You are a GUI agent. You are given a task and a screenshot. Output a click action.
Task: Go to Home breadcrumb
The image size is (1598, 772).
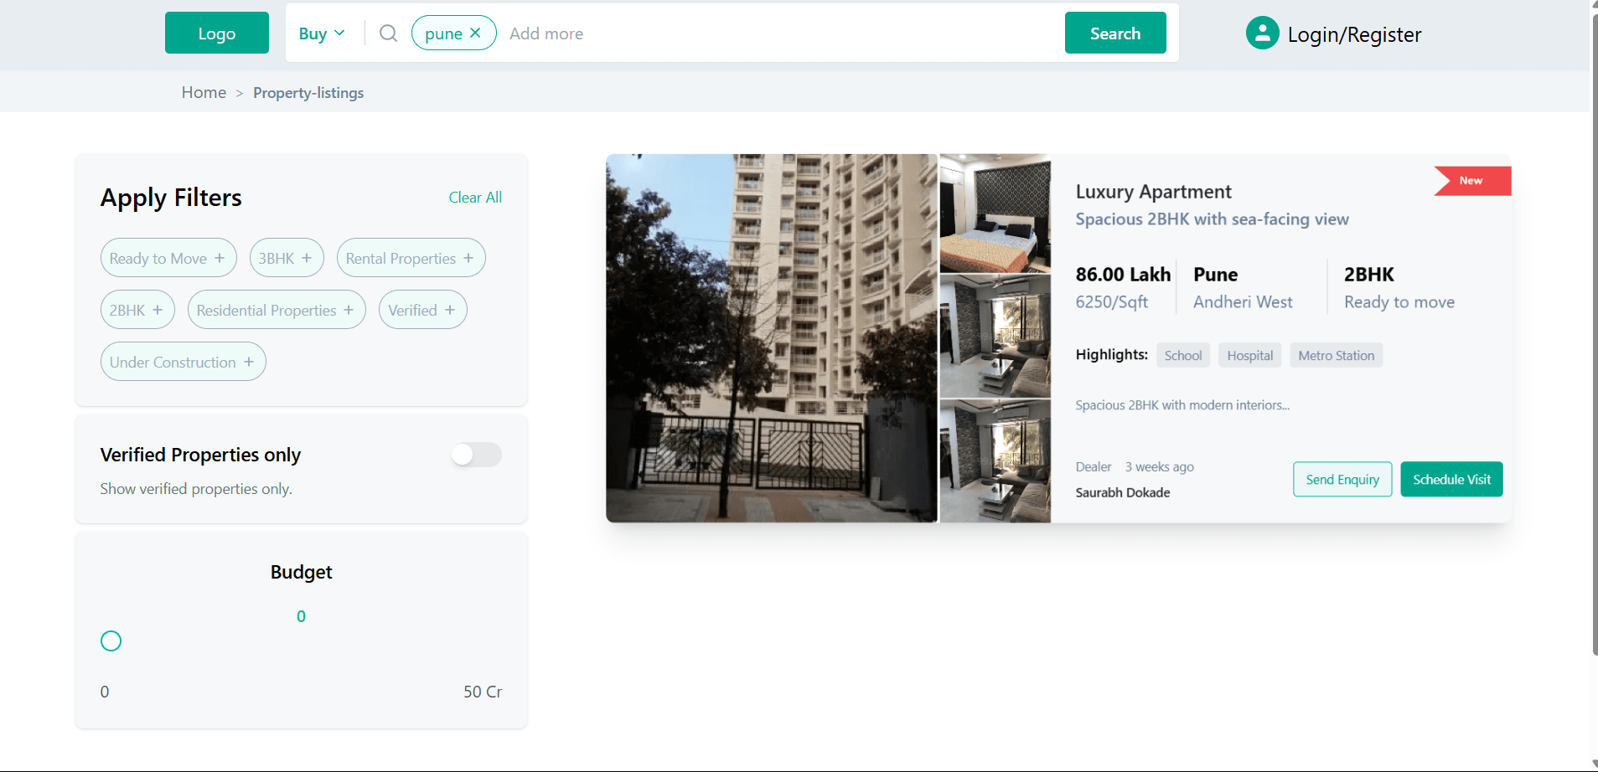click(x=204, y=92)
